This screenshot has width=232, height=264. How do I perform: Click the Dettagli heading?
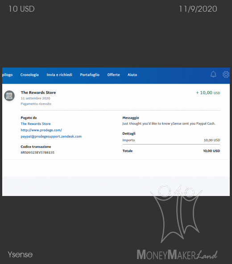[x=129, y=133]
